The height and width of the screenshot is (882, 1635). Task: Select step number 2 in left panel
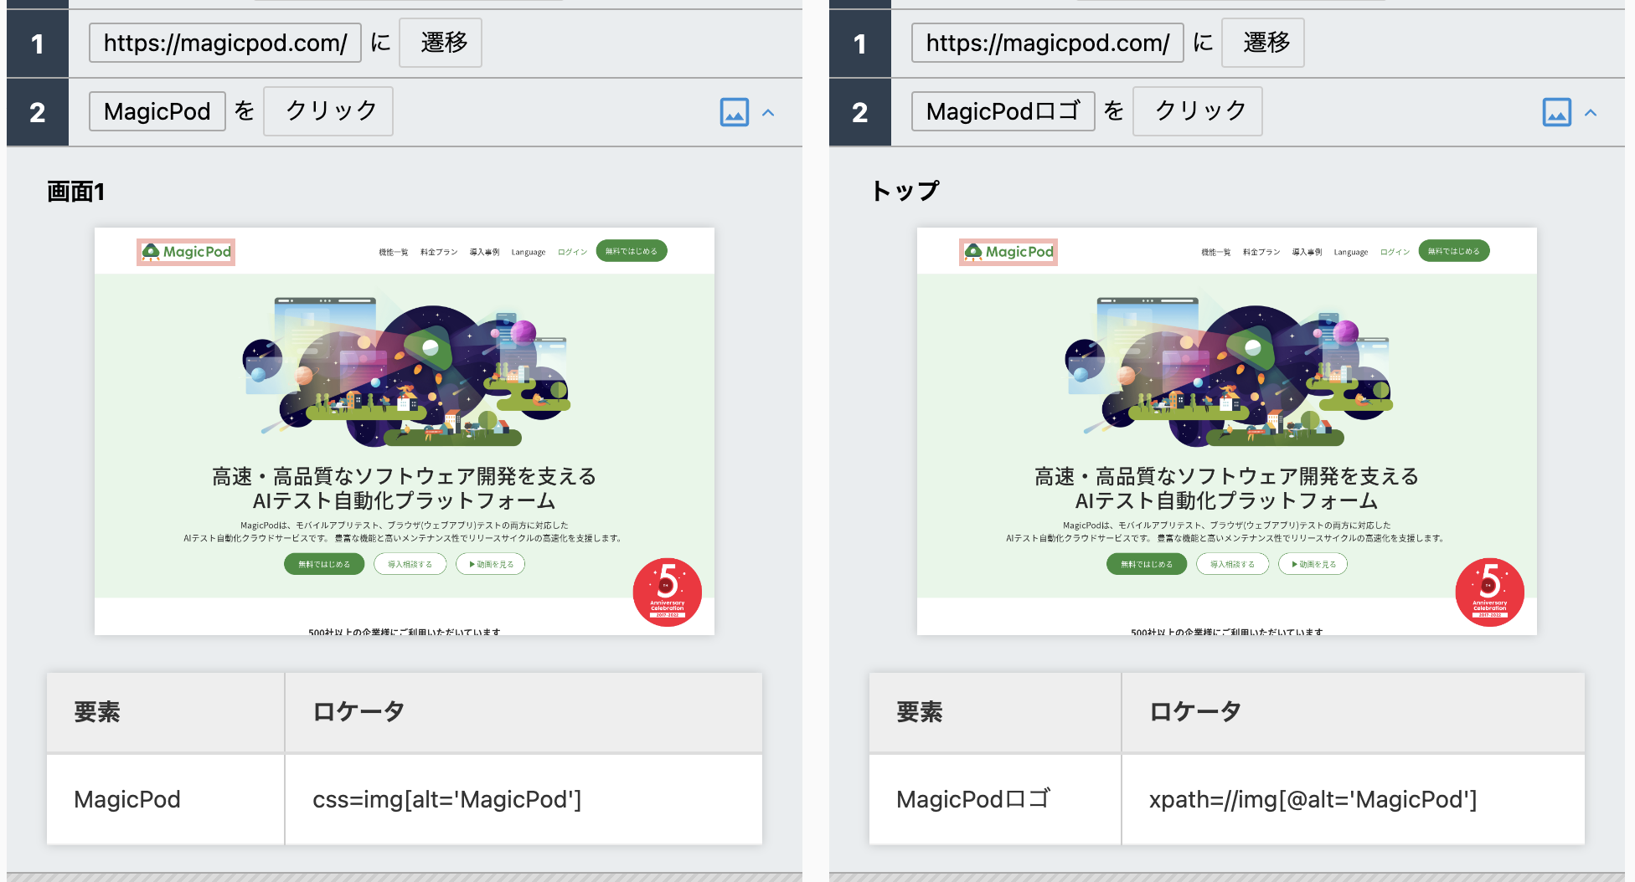coord(38,112)
